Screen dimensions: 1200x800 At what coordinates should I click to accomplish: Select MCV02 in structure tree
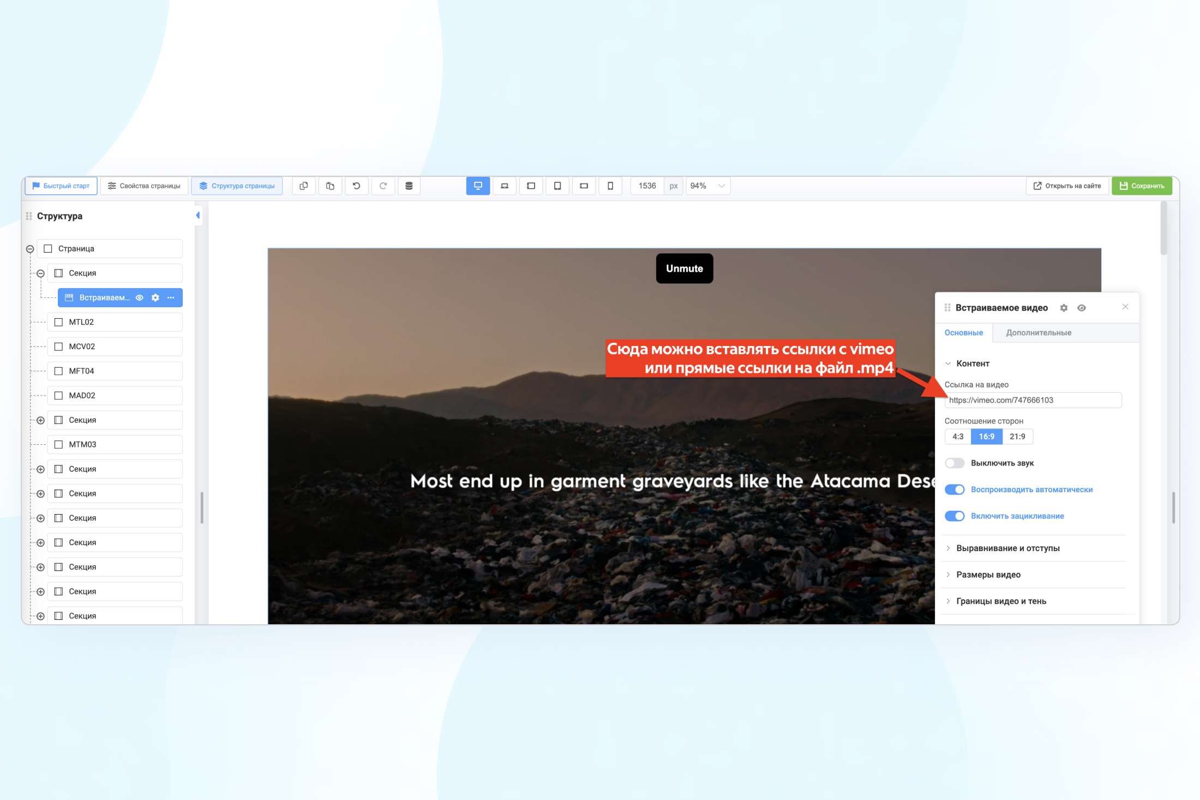[115, 347]
